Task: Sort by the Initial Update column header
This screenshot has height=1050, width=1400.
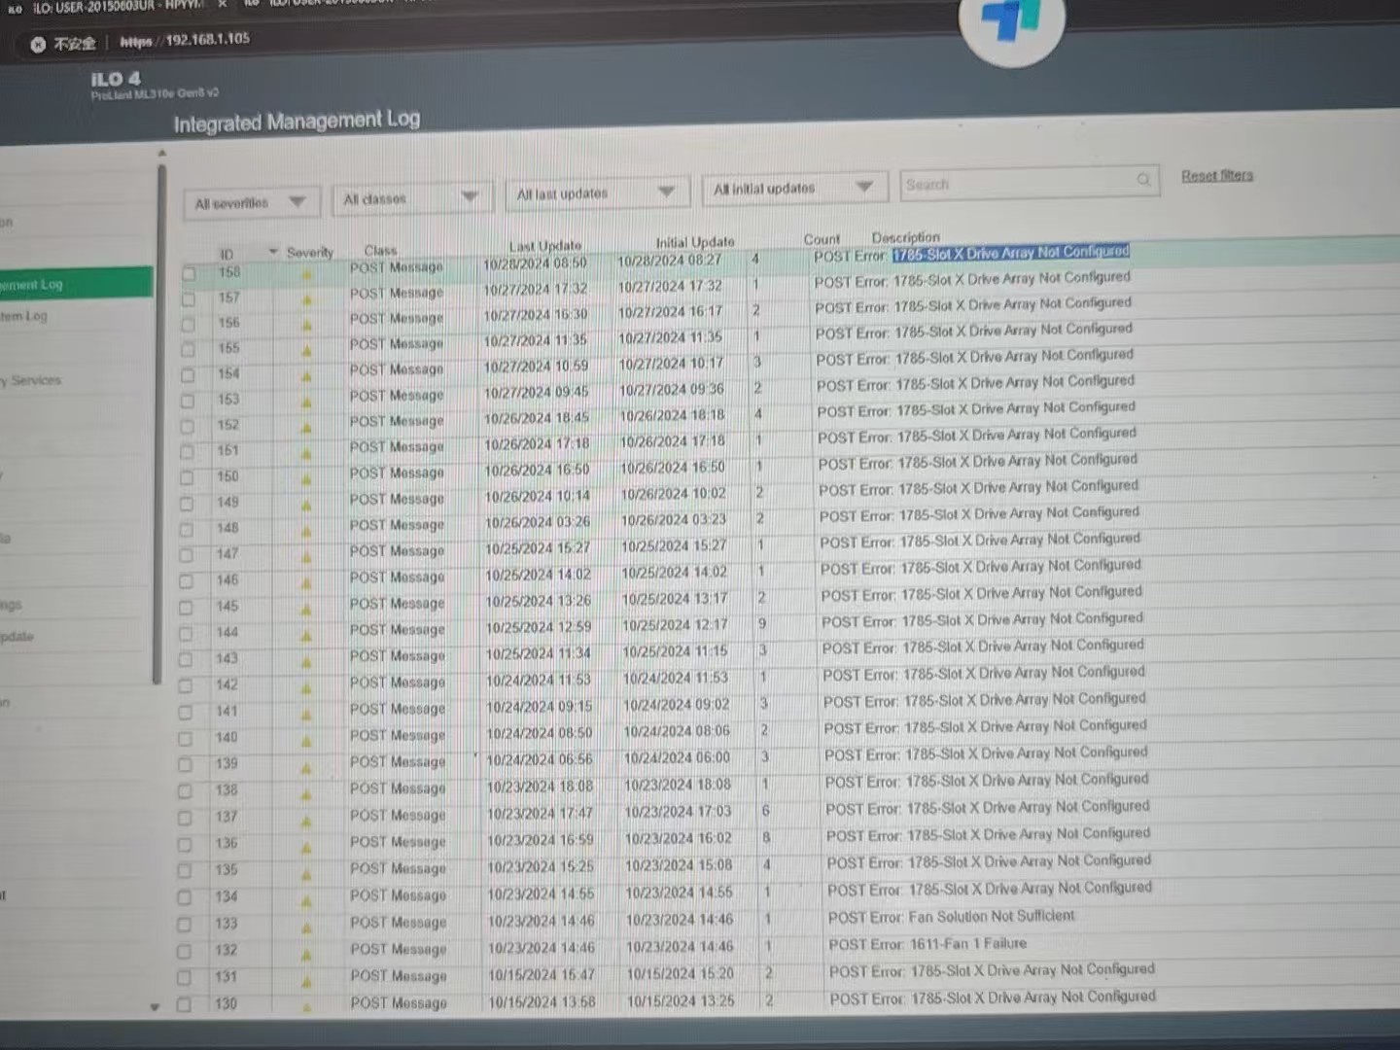Action: click(695, 242)
